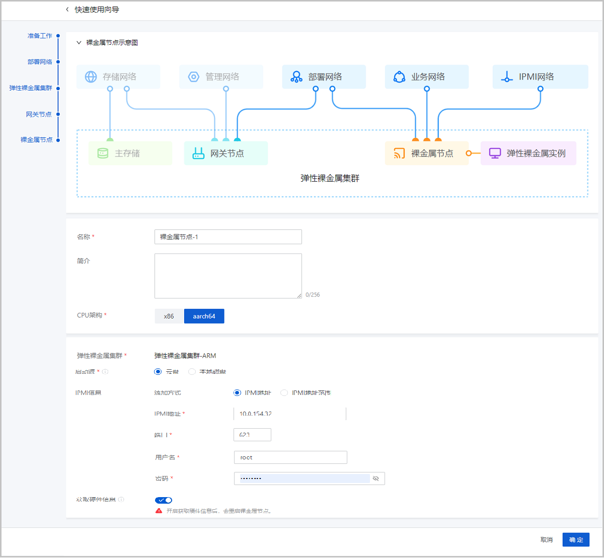Image resolution: width=604 pixels, height=559 pixels.
Task: Switch CPU architecture to x86
Action: tap(169, 316)
